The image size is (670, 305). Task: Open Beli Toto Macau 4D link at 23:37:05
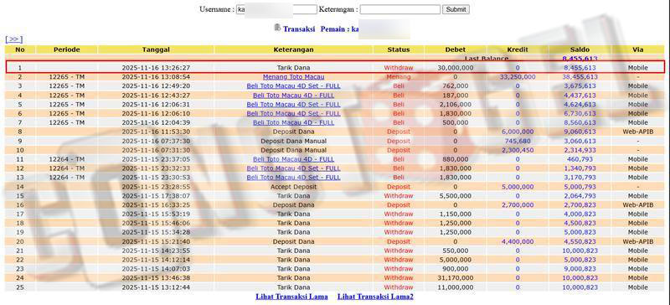(x=294, y=159)
